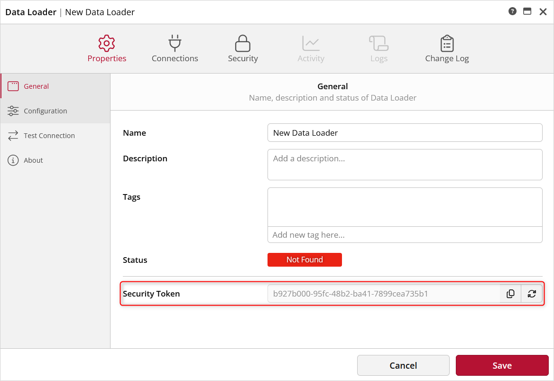Close the Data Loader dialog
554x381 pixels.
(543, 12)
